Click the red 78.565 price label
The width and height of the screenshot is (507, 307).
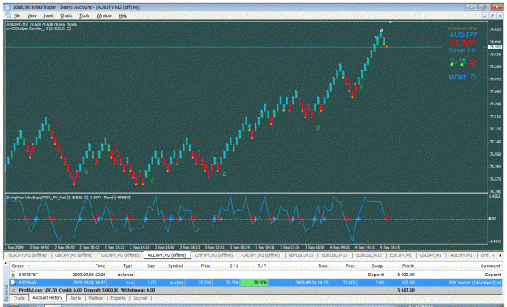pos(462,43)
